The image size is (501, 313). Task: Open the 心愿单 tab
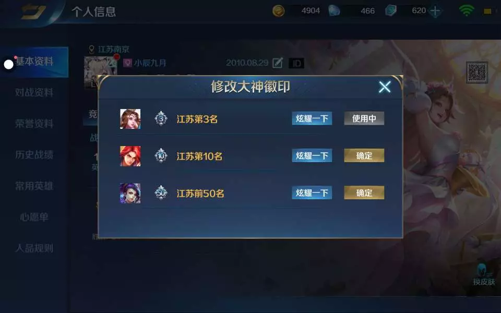[34, 217]
